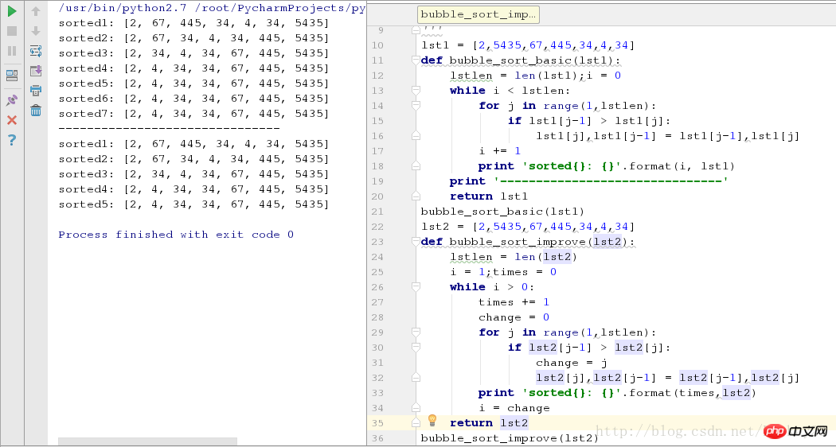Click 'i = 1;times = 0' on line 25
This screenshot has height=447, width=836.
point(503,272)
